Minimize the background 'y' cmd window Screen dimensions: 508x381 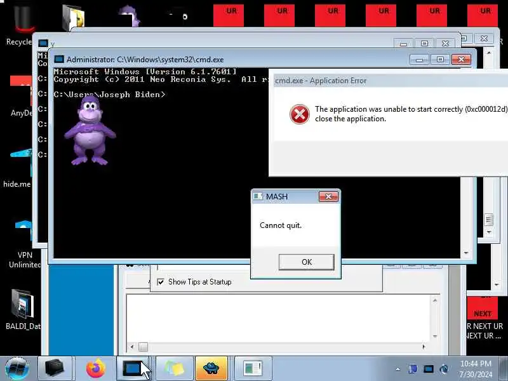pyautogui.click(x=403, y=43)
